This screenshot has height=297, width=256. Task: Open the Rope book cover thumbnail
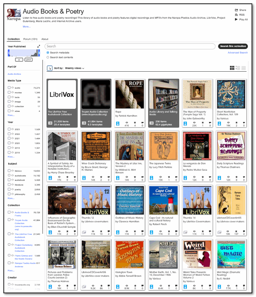tap(130, 94)
